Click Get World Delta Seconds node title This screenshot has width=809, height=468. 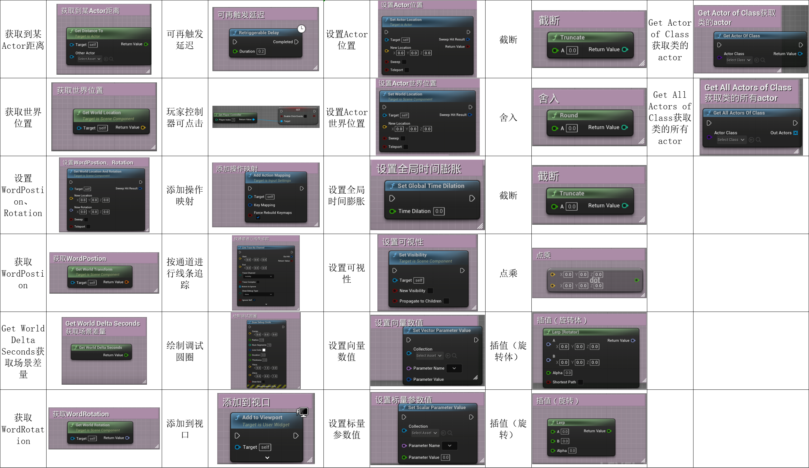point(100,348)
